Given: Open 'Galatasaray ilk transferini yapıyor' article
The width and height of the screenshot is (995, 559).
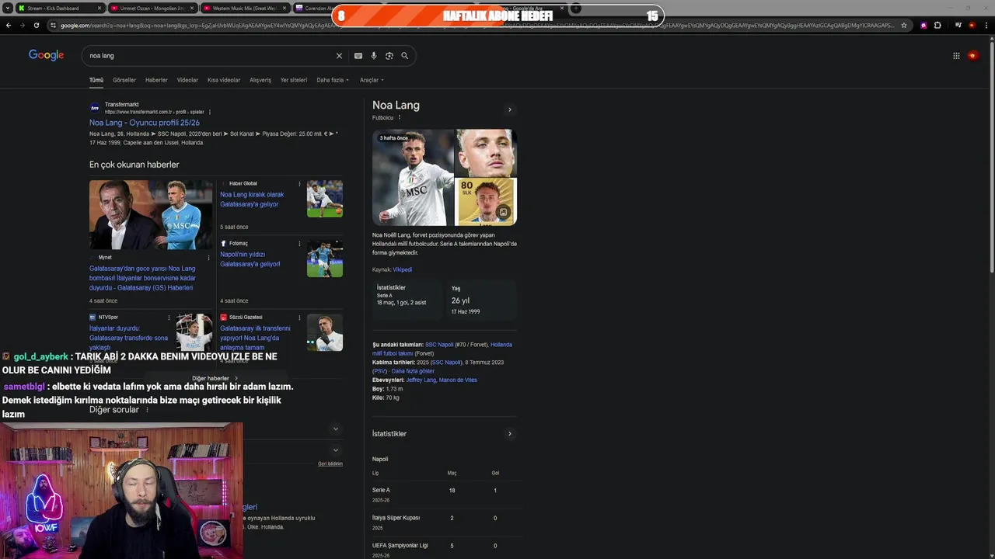Looking at the screenshot, I should (x=255, y=338).
